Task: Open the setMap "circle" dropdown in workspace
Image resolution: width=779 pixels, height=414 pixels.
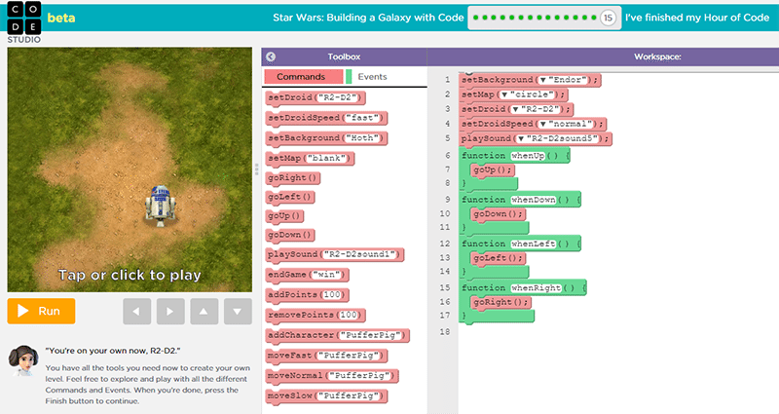Action: pos(504,94)
